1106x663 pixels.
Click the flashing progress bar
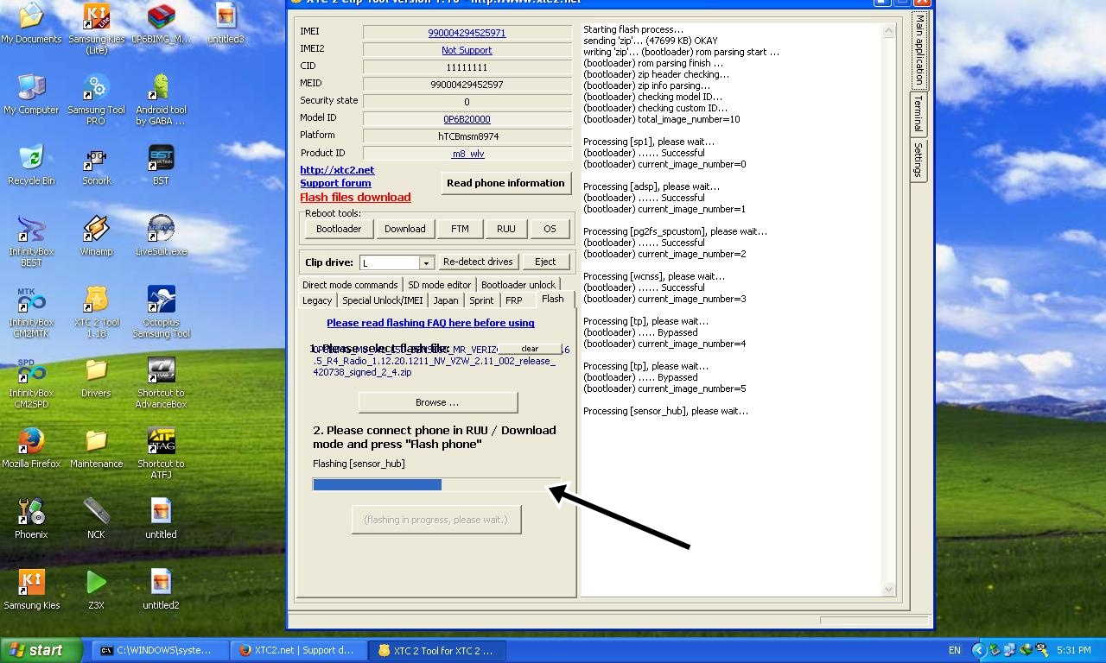click(436, 485)
